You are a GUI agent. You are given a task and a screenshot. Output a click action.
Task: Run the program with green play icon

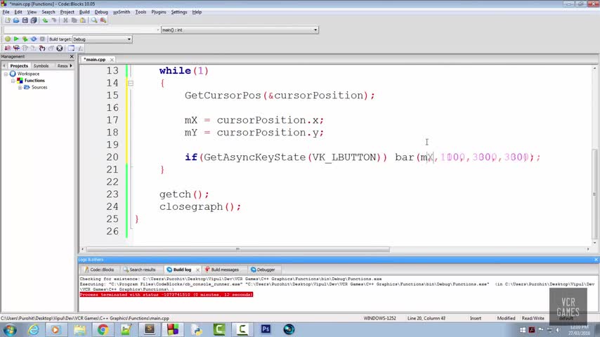coord(16,39)
